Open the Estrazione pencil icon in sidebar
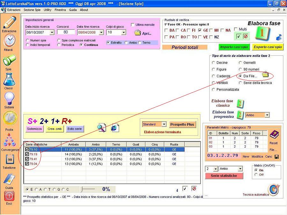 (x=10, y=22)
